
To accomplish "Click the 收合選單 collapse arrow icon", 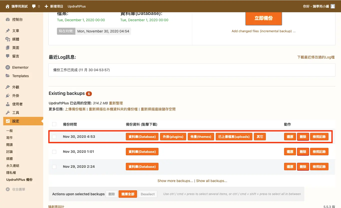I will [x=8, y=189].
